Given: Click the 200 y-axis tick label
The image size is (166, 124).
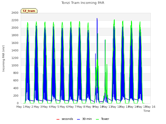Looking at the screenshot, I should tap(16, 96).
